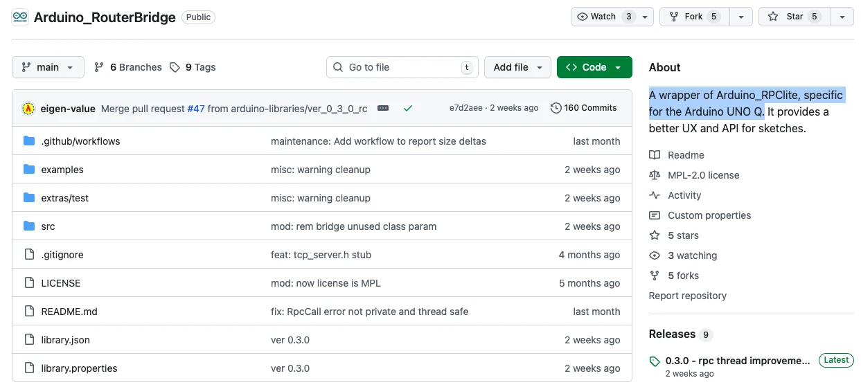The image size is (861, 387).
Task: Open the src folder
Action: pos(48,226)
